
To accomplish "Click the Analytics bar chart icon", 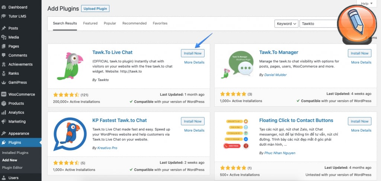I will tap(4, 112).
